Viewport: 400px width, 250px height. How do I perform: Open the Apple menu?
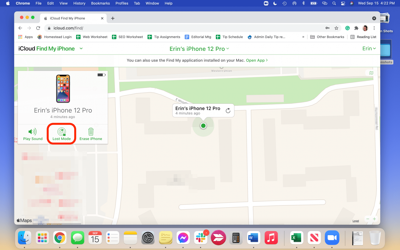[8, 3]
